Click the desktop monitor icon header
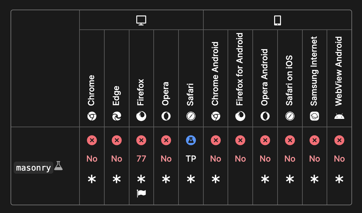 (141, 20)
